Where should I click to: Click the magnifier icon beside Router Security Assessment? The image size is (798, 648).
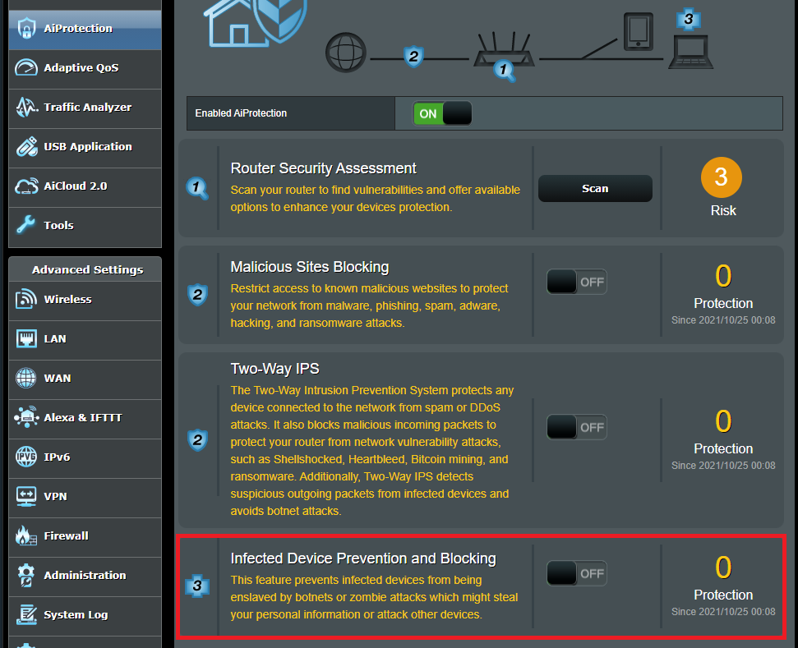tap(197, 188)
